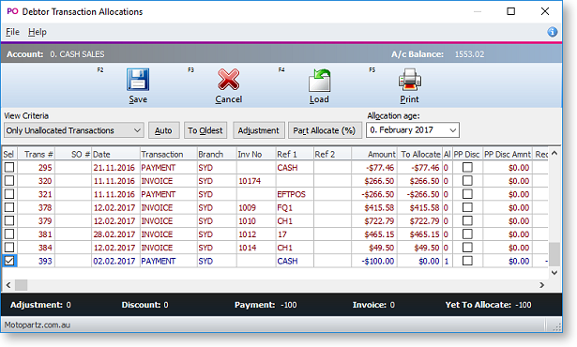Open the blue info icon at top right
The width and height of the screenshot is (577, 347).
pos(552,32)
